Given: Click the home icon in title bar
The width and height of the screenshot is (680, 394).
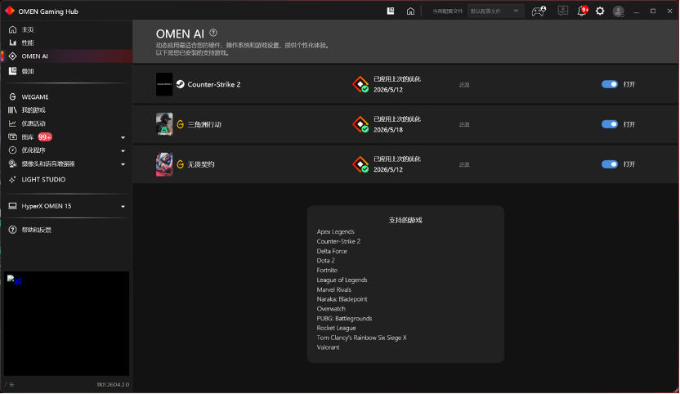Looking at the screenshot, I should point(410,11).
